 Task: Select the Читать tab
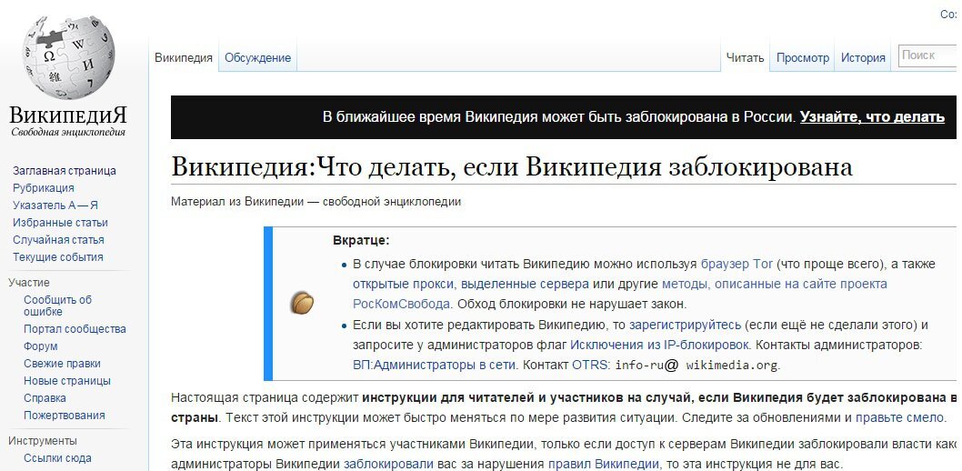(745, 57)
